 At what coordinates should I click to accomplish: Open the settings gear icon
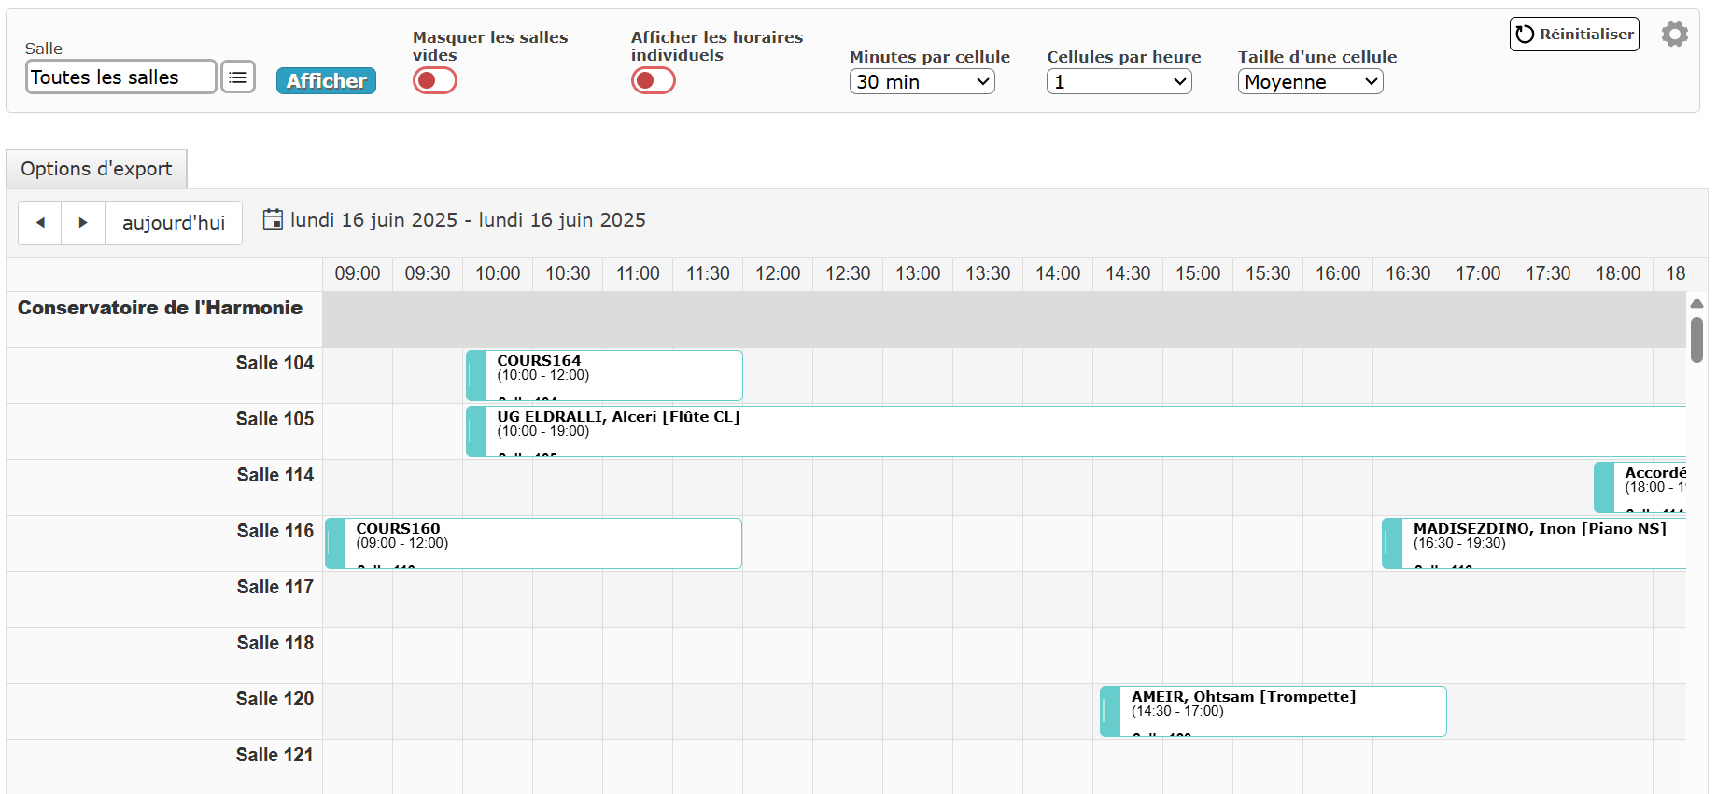(1675, 35)
